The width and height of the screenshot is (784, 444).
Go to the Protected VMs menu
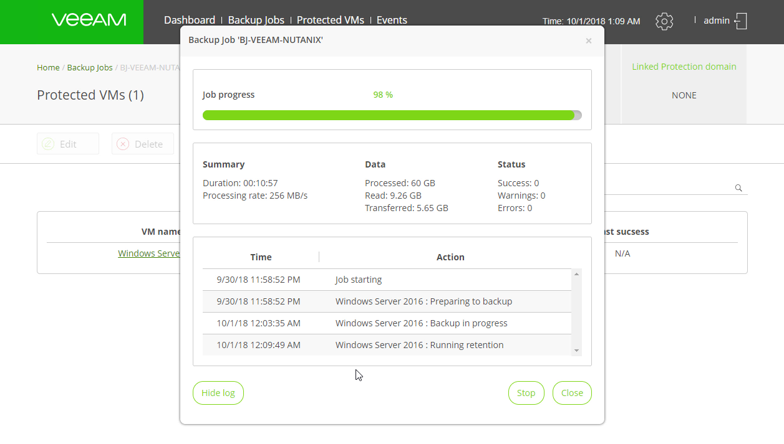click(331, 20)
